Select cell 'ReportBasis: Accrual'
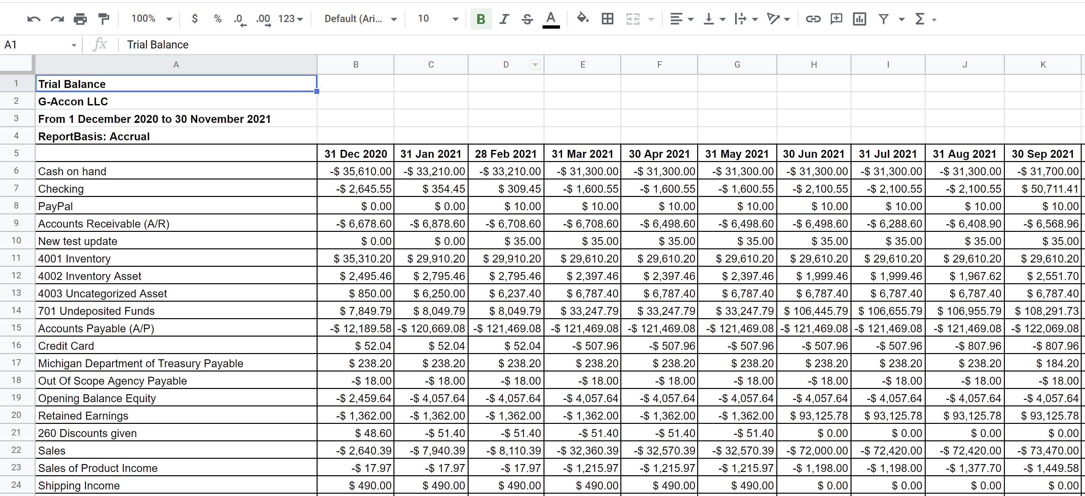The width and height of the screenshot is (1085, 496). [176, 136]
